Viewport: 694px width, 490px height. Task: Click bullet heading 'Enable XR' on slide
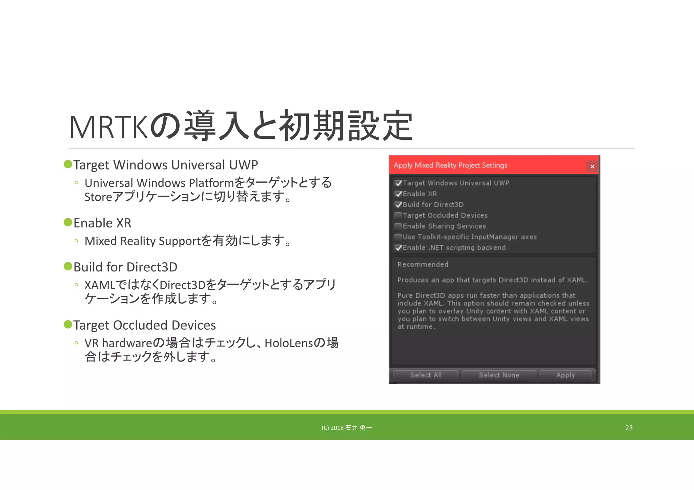click(102, 223)
